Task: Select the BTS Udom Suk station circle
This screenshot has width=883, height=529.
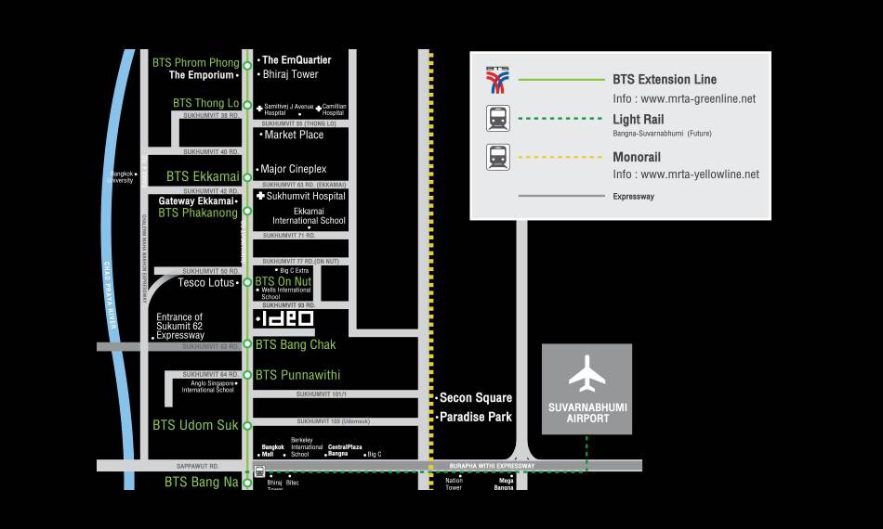Action: (246, 426)
